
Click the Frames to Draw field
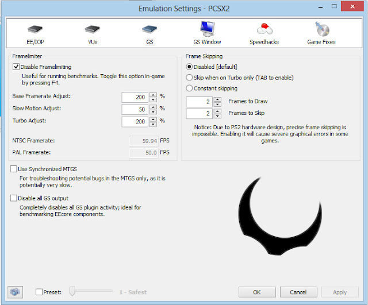pos(200,102)
